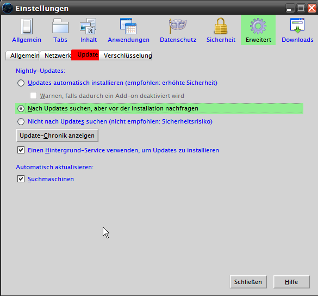Viewport: 318px width, 296px height.
Task: Check the Add-on warning checkbox
Action: tap(34, 96)
